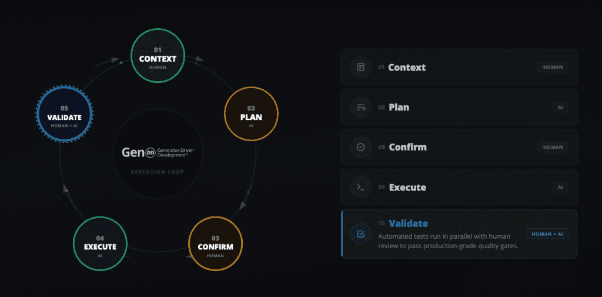
Task: Expand the Context step row
Action: coord(459,67)
